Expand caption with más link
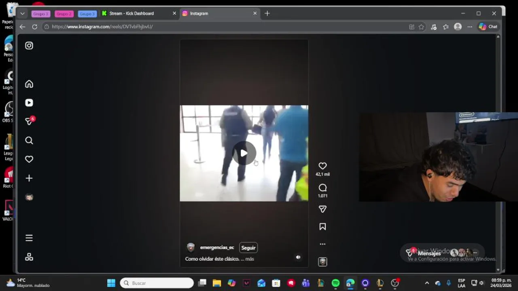This screenshot has height=291, width=518. [x=250, y=259]
